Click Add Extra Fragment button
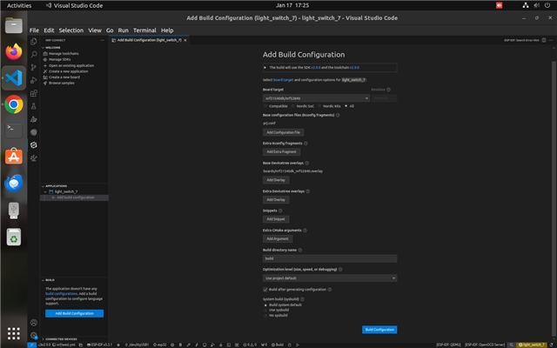 coord(281,151)
